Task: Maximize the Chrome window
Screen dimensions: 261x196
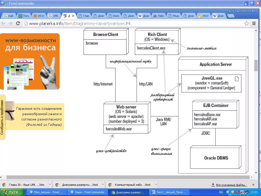Action: tap(244, 11)
